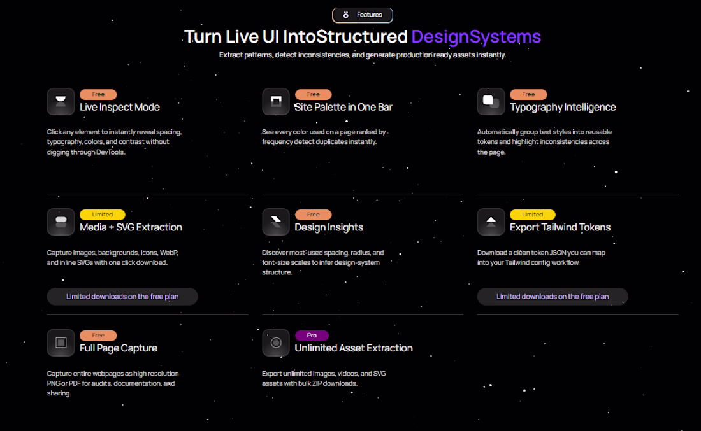Click the 'Live Inspect Mode' heading
The image size is (701, 431).
[x=120, y=107]
